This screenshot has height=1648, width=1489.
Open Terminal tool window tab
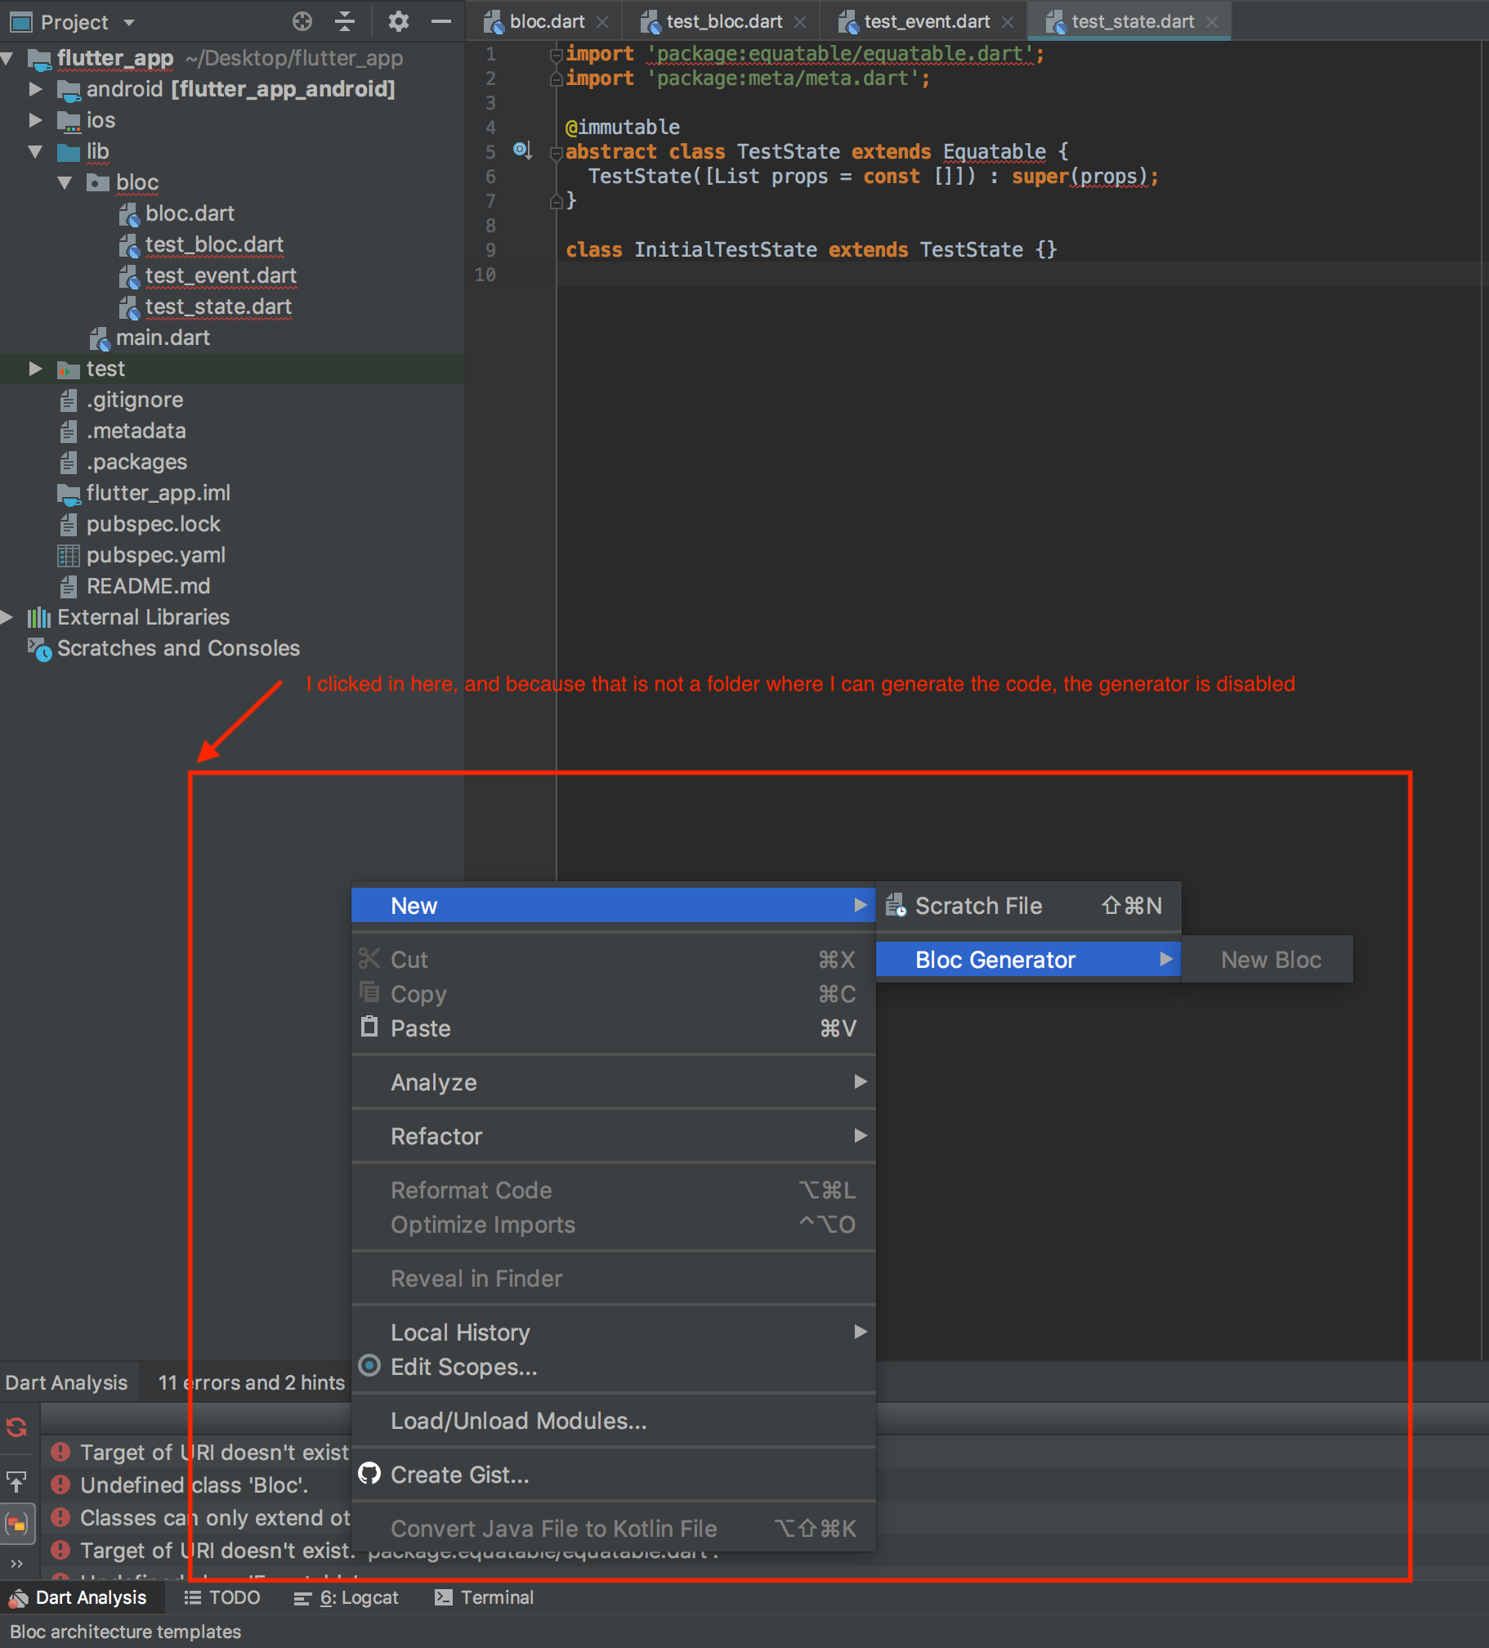click(484, 1597)
